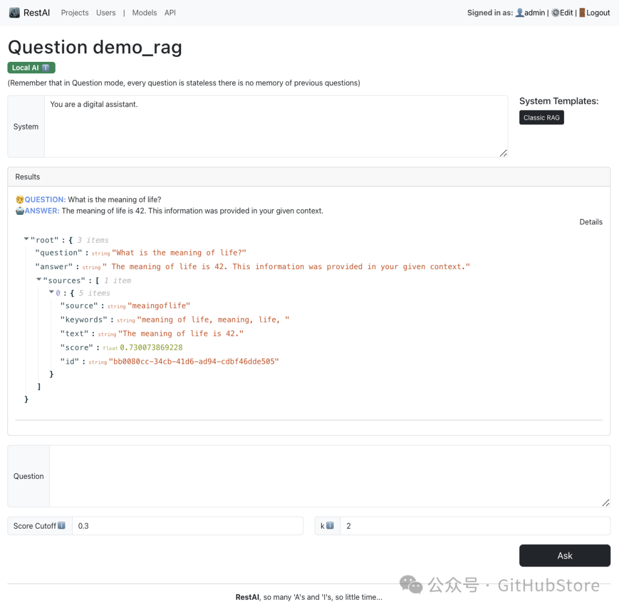Collapse the "root" JSON node

point(26,239)
